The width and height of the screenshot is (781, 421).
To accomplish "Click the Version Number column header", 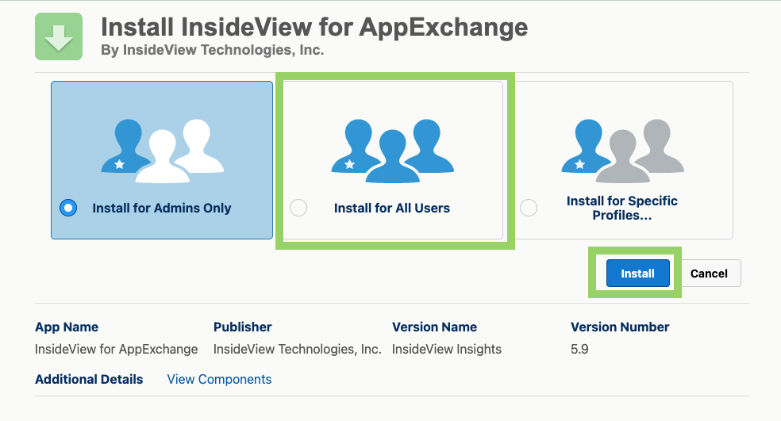I will [620, 327].
